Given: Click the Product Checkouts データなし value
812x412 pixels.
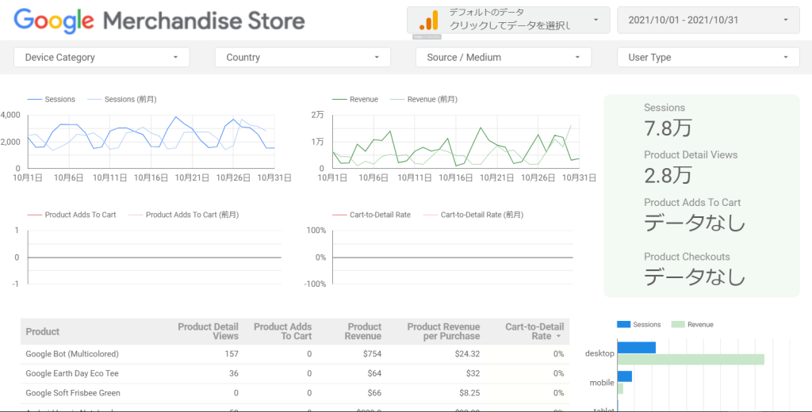Looking at the screenshot, I should click(x=695, y=277).
